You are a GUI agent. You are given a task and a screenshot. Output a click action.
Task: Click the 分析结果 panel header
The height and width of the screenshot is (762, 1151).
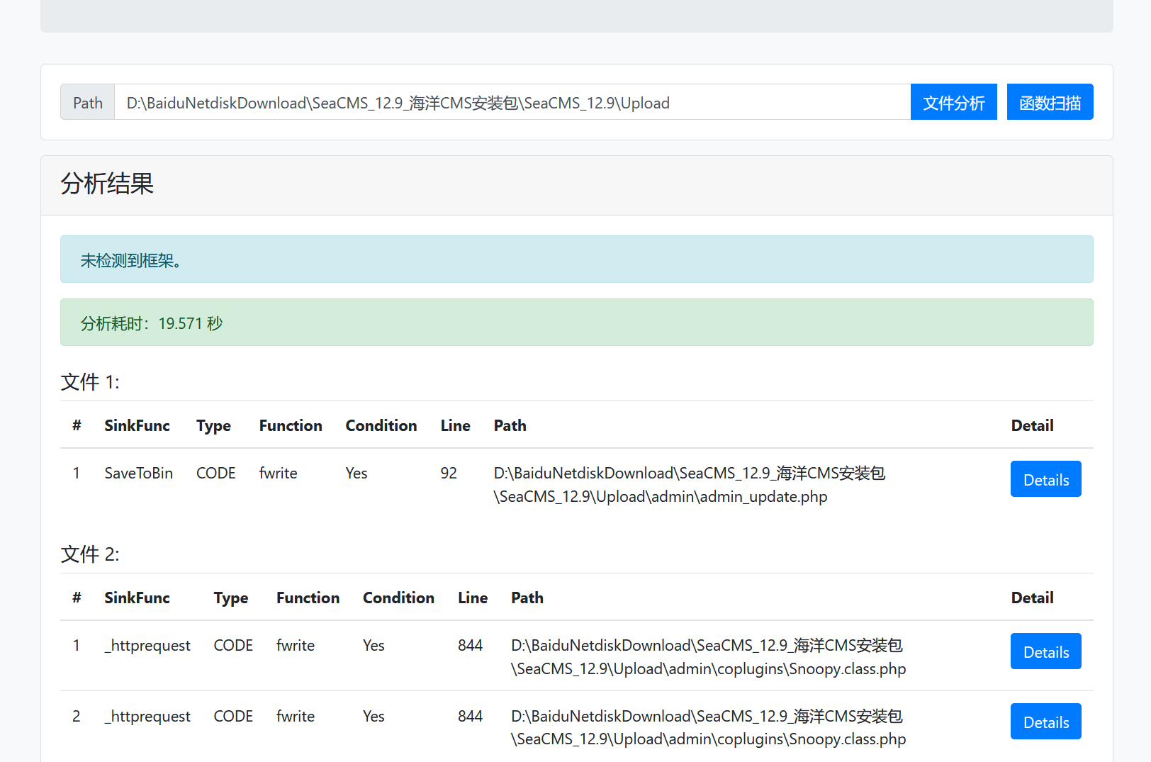coord(107,184)
